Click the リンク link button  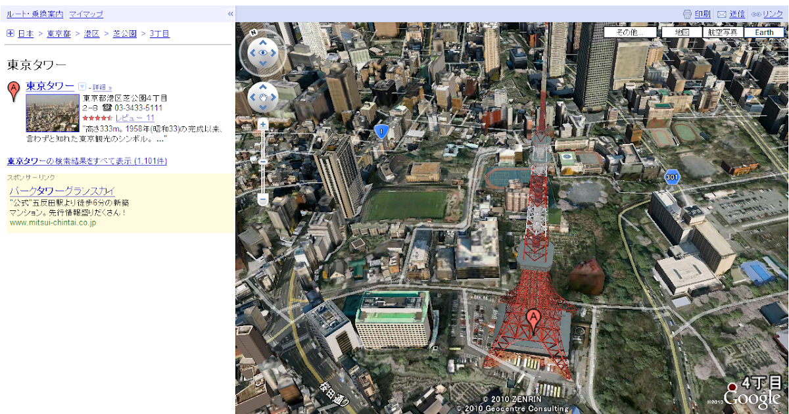[773, 14]
